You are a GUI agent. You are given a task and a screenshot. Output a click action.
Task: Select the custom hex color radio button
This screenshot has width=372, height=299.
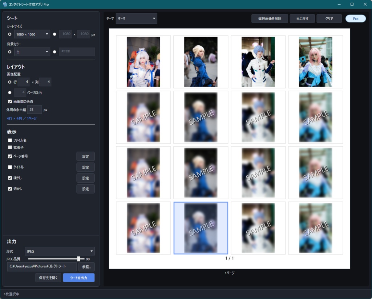(54, 52)
